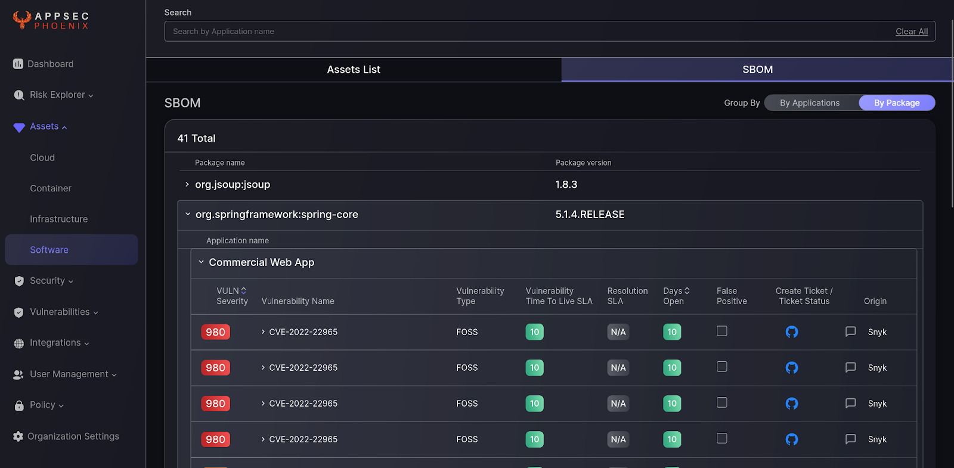Viewport: 954px width, 468px height.
Task: Expand the org.jsoup:jsoup package row
Action: [x=187, y=185]
